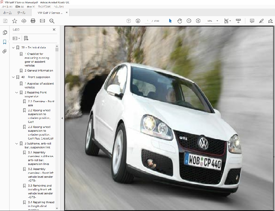The image size is (275, 211).
Task: Select the Highlight pen tool
Action: coord(261,21)
